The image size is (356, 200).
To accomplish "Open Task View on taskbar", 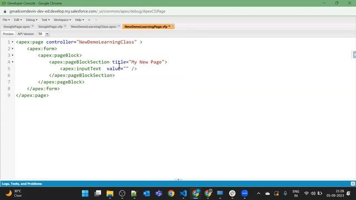I will [98, 193].
